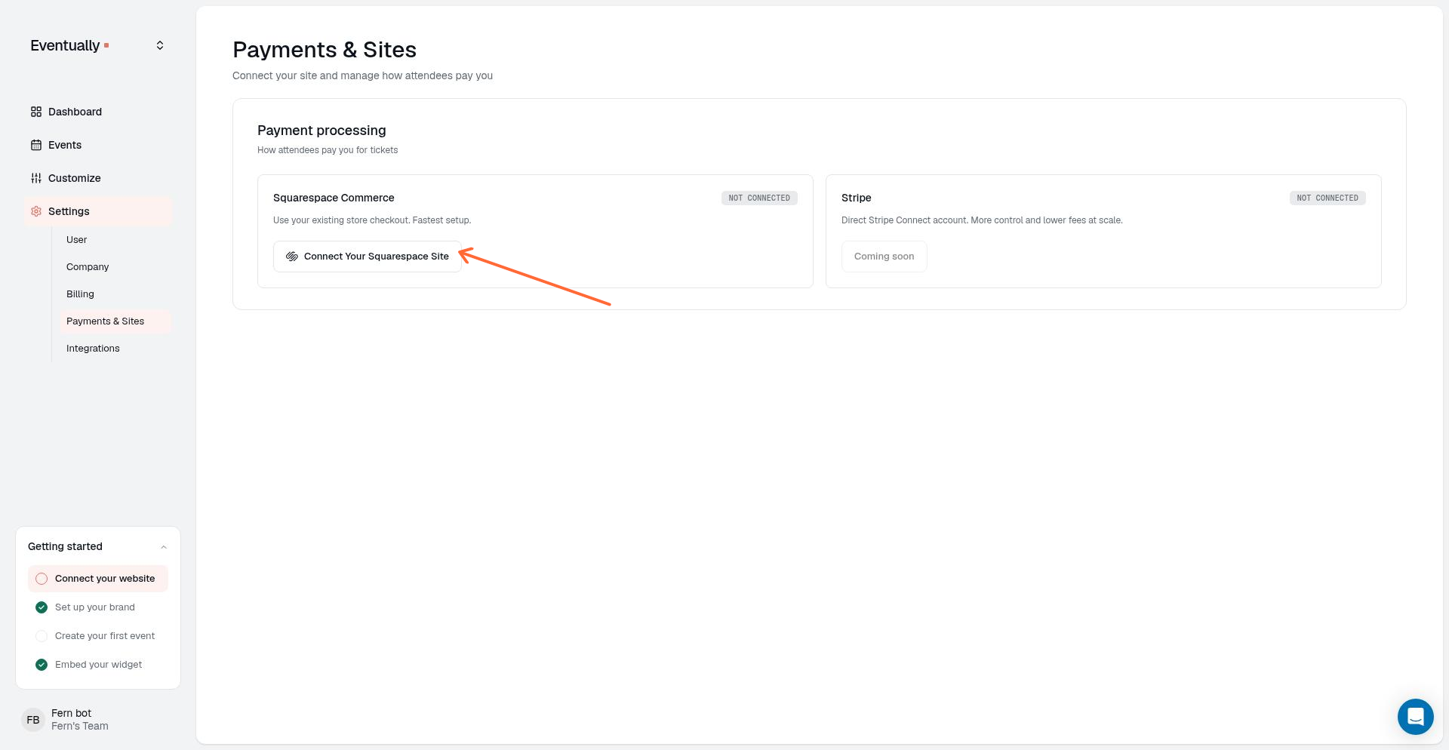Image resolution: width=1449 pixels, height=750 pixels.
Task: Click 'Connect your site and manage' subtitle
Action: (362, 75)
